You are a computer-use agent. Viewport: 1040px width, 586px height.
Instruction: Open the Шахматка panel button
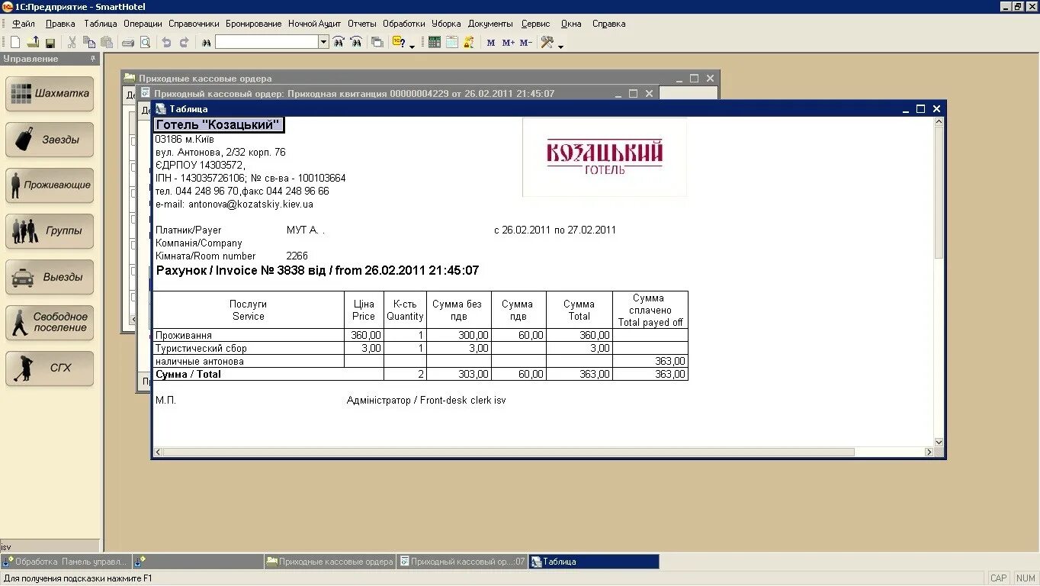click(50, 94)
